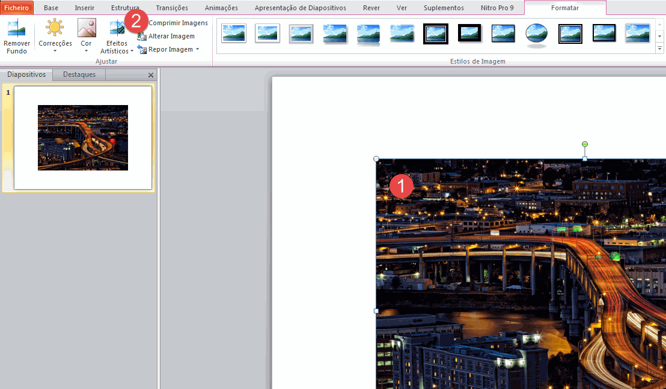Click the green rotation handle
The image size is (666, 389).
pos(585,144)
